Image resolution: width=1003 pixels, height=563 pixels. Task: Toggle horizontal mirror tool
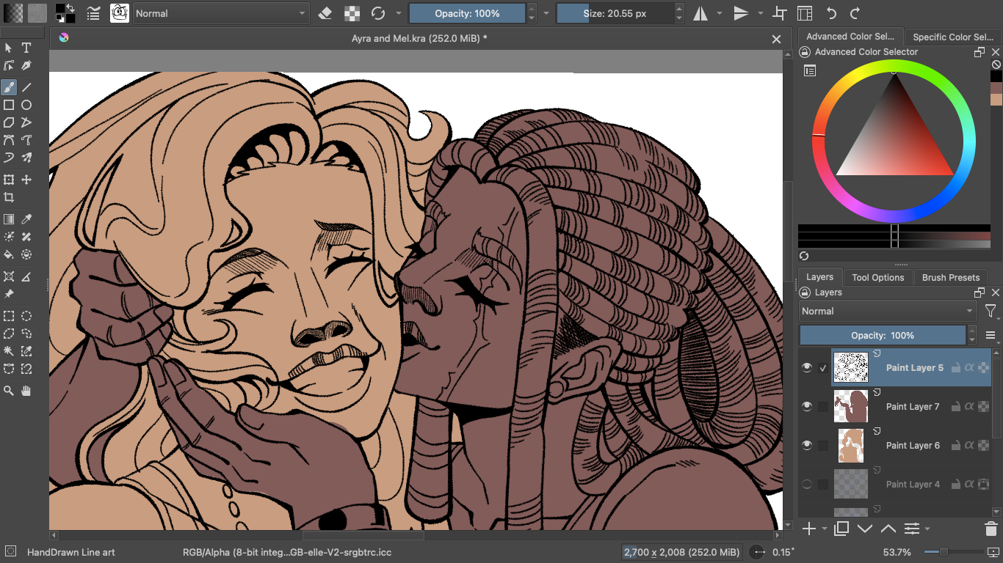(x=700, y=13)
